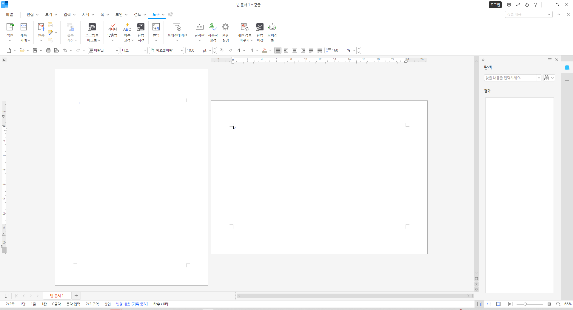
Task: Click the 로그인 login button
Action: (495, 5)
